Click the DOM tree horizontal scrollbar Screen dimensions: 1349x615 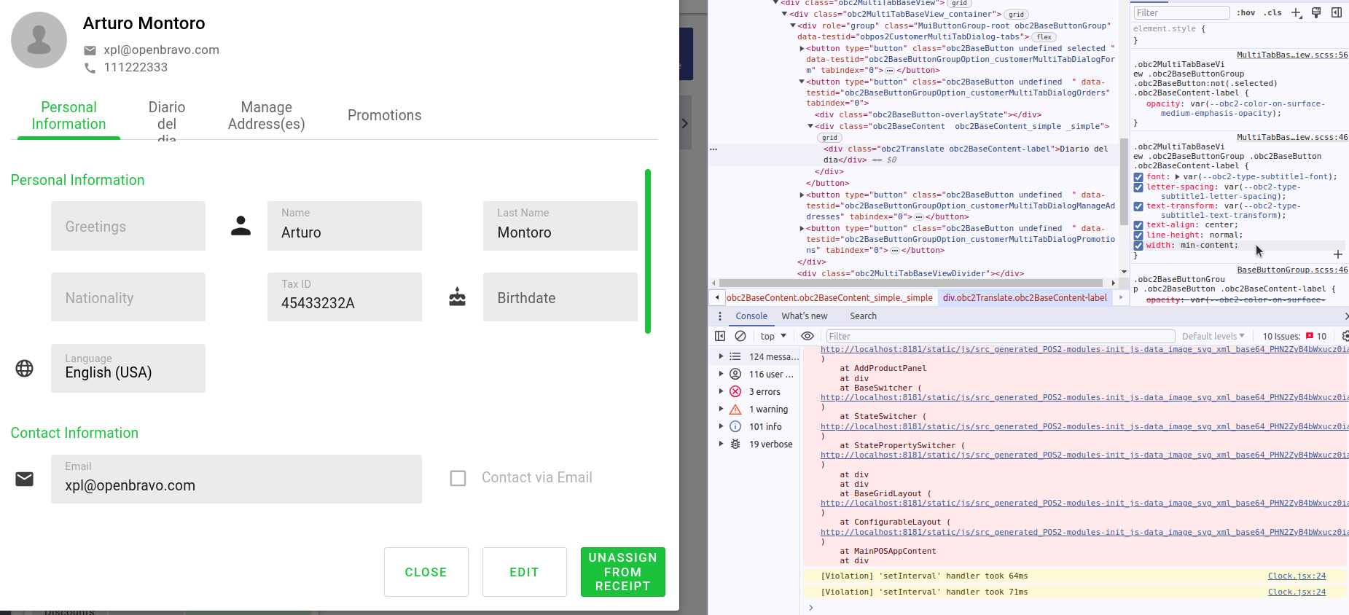tap(910, 283)
